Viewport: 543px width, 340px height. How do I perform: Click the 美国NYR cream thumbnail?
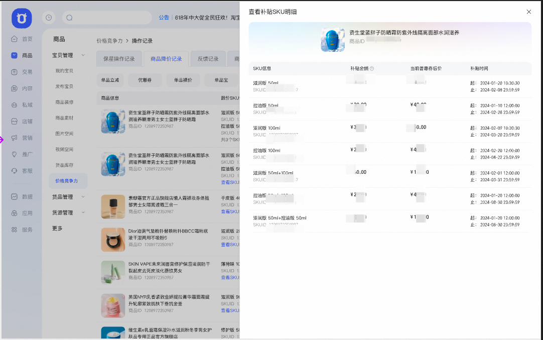[x=113, y=306]
